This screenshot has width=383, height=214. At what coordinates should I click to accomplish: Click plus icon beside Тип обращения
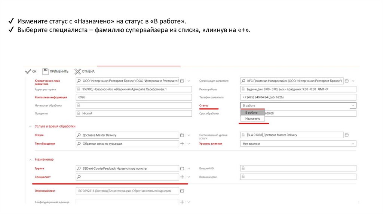[x=182, y=144]
